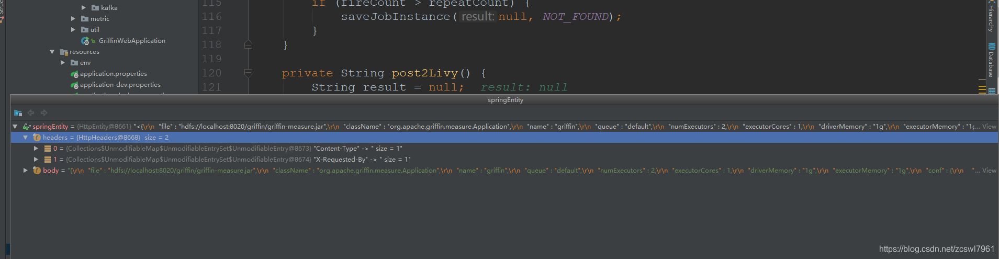
Task: Click line number 121 in gutter
Action: (211, 87)
